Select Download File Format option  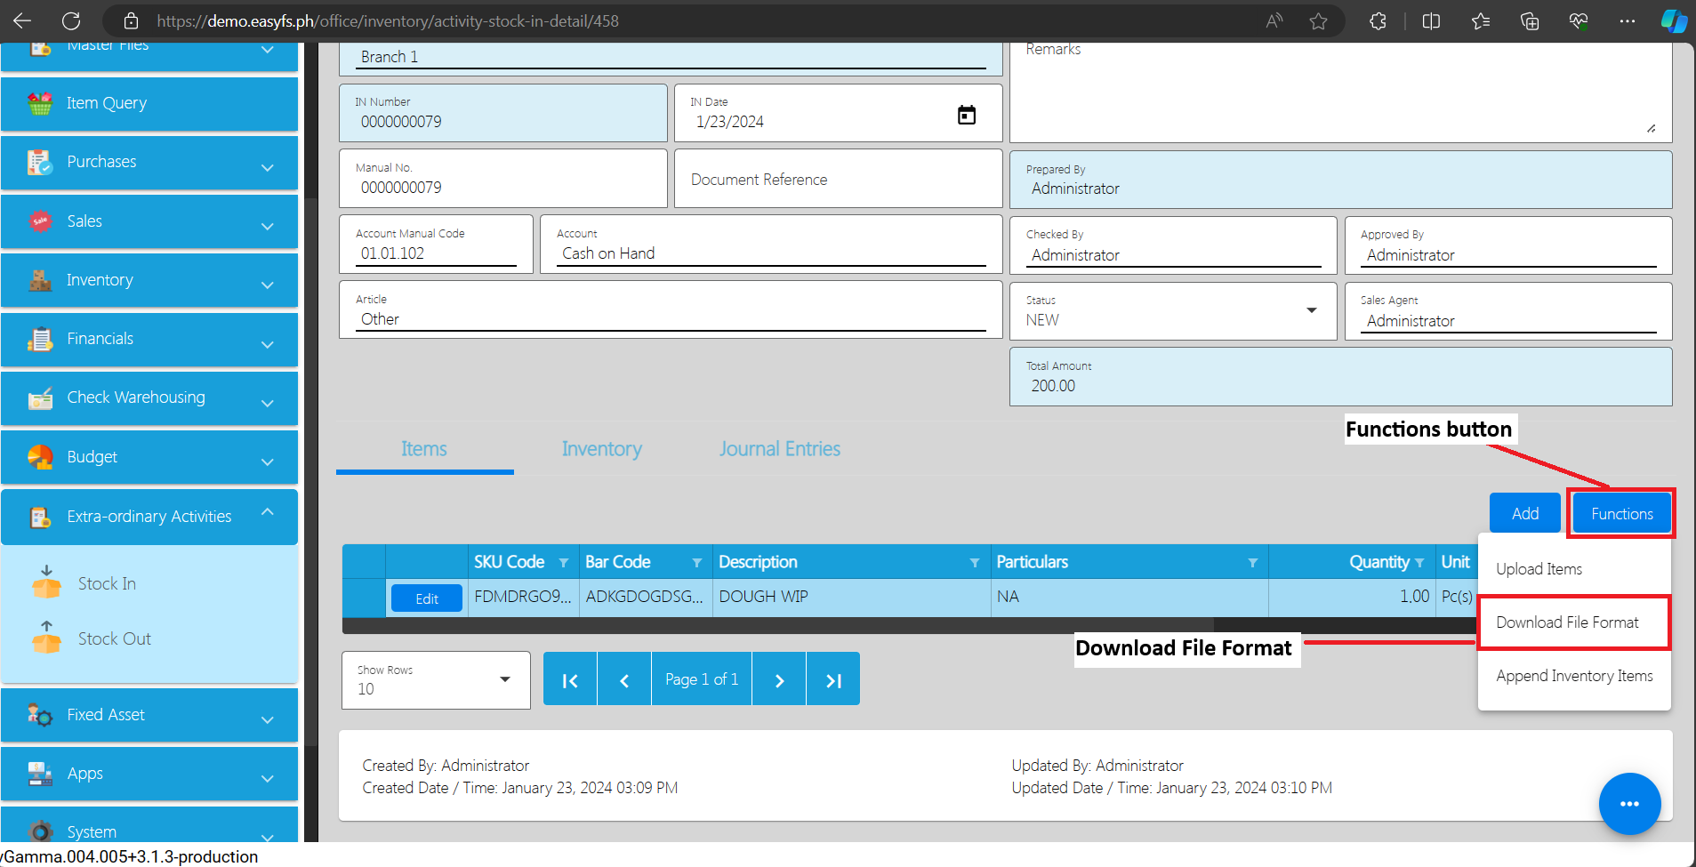tap(1574, 622)
